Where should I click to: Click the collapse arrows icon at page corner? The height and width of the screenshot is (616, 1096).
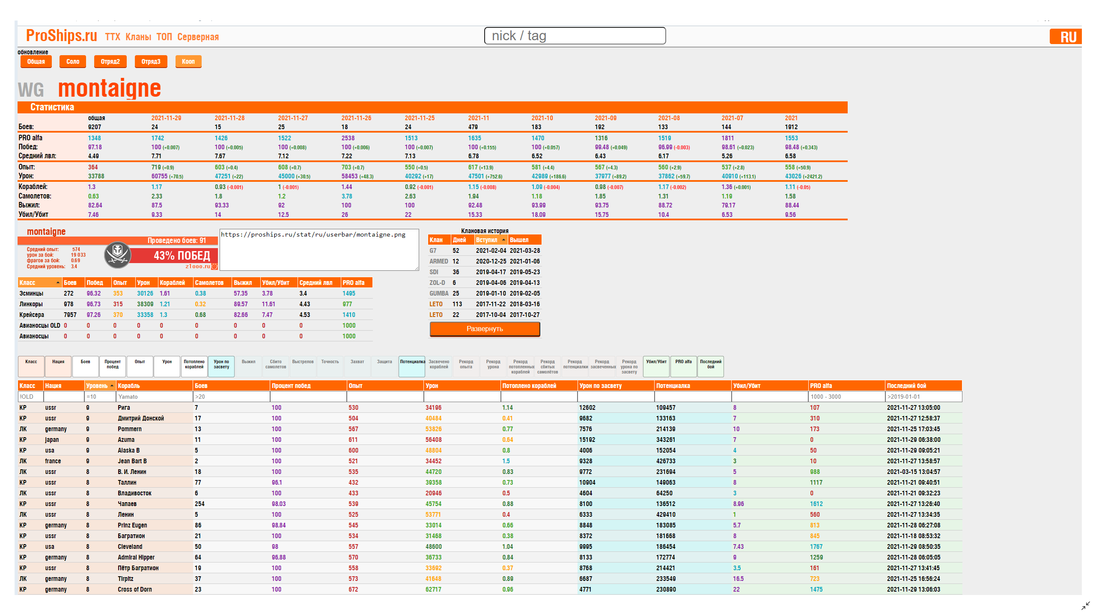(x=1085, y=606)
